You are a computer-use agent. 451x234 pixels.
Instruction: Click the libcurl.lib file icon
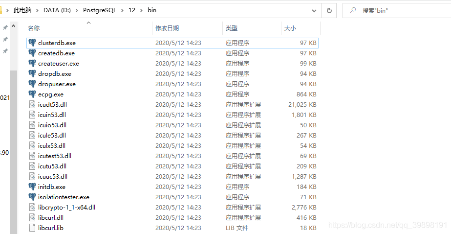click(32, 228)
